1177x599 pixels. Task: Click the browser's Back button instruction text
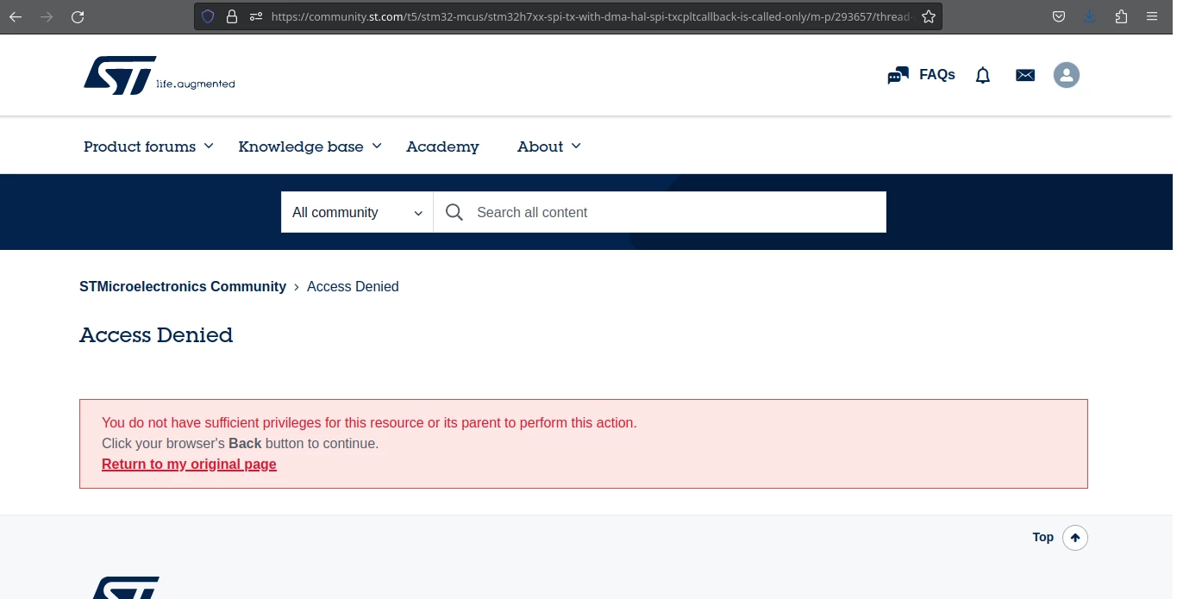(240, 443)
